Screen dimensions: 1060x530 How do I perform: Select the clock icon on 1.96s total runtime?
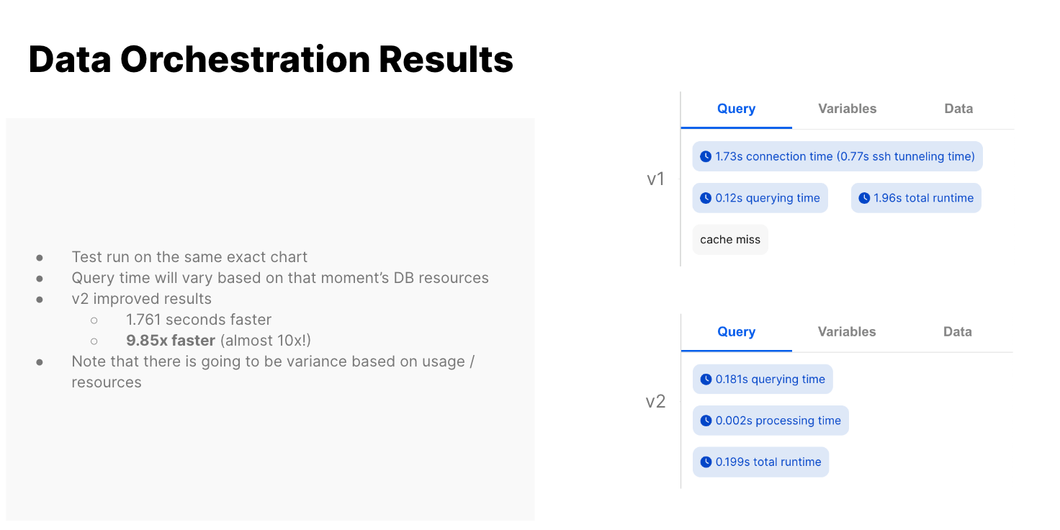point(863,197)
